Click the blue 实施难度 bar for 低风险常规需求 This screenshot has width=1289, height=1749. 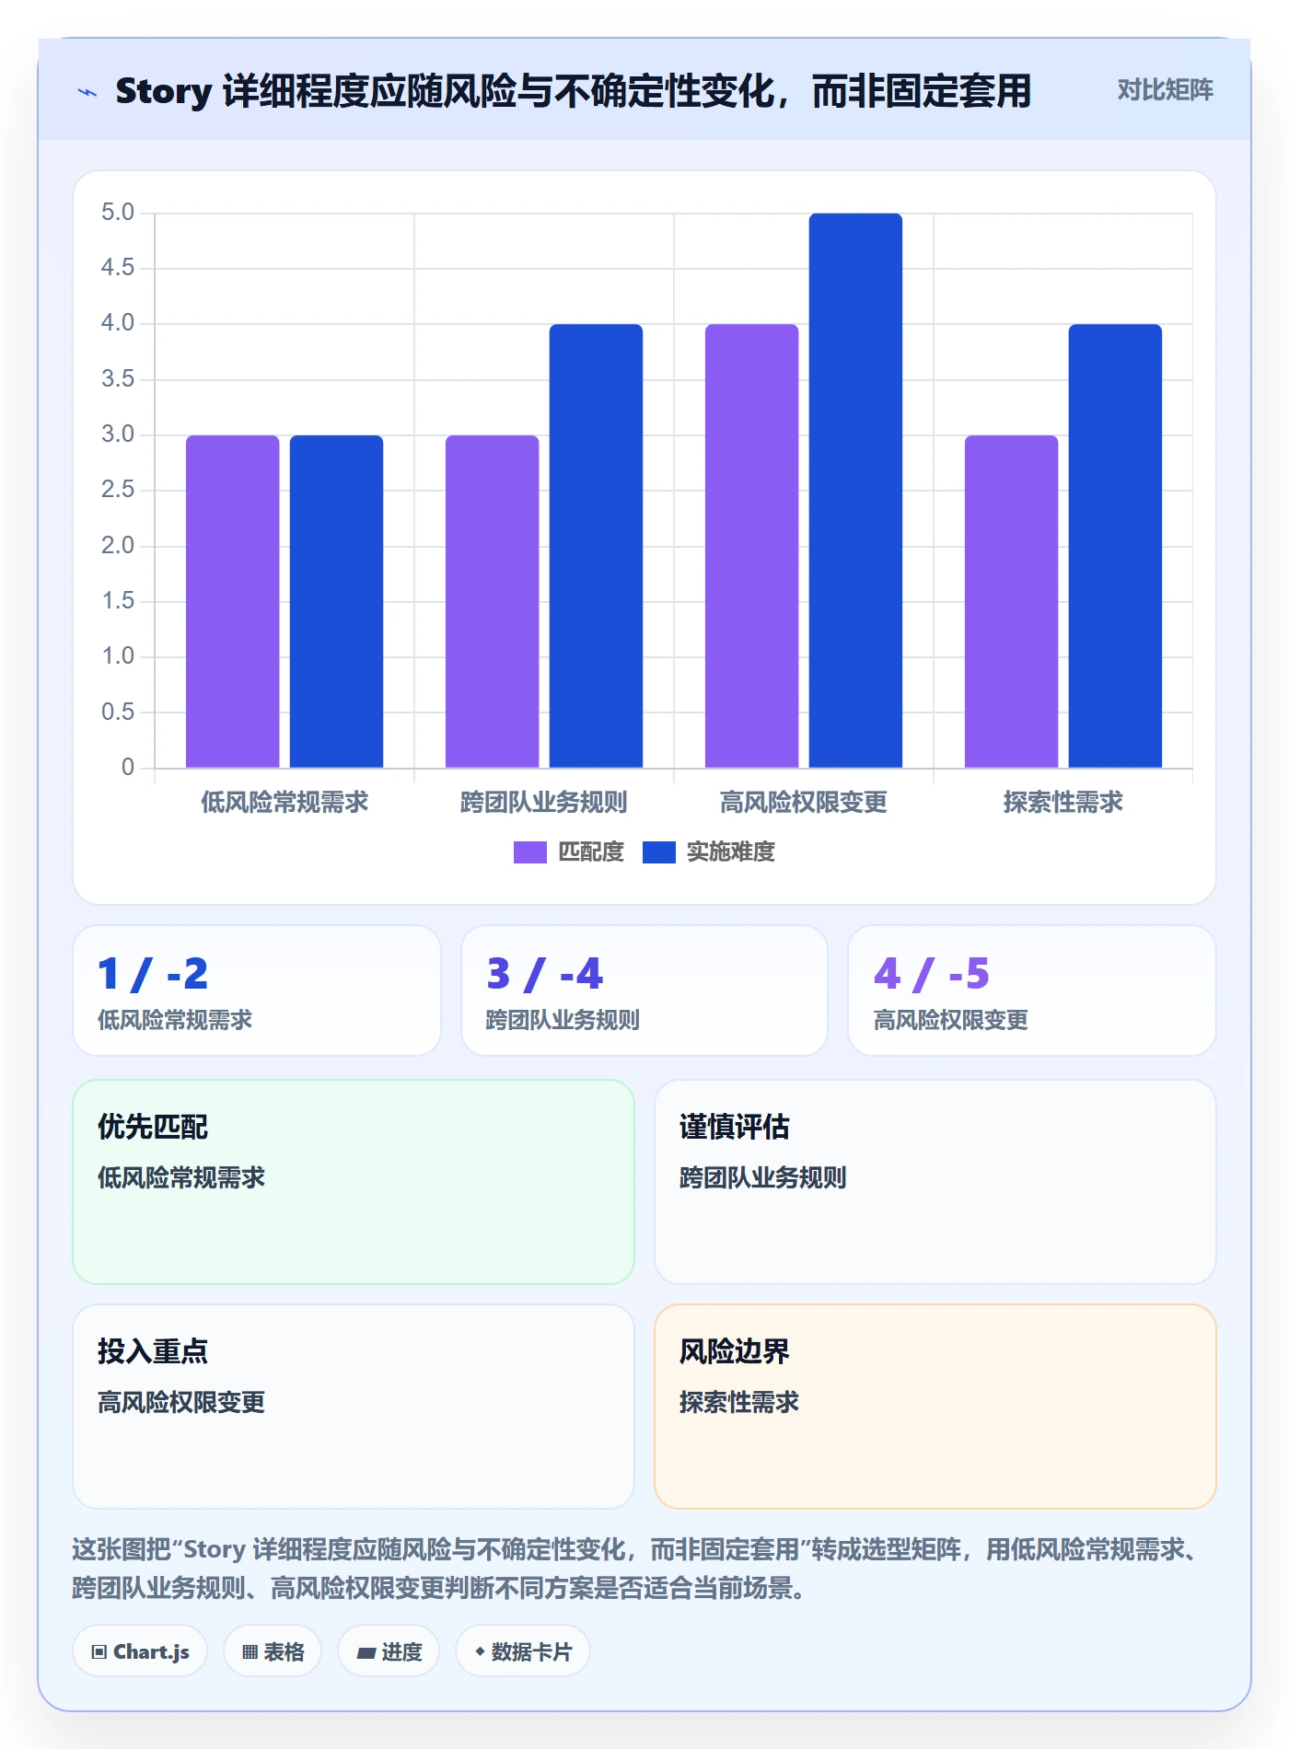(x=337, y=601)
